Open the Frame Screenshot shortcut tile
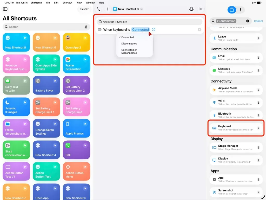Image resolution: width=266 pixels, height=200 pixels. pyautogui.click(x=76, y=64)
